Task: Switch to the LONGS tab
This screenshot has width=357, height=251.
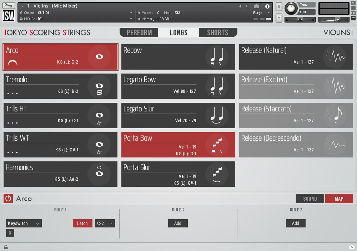Action: pos(179,32)
